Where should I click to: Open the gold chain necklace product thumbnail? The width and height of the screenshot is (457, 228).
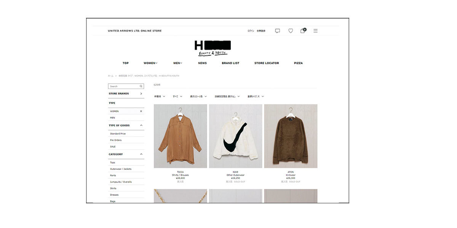tap(181, 196)
